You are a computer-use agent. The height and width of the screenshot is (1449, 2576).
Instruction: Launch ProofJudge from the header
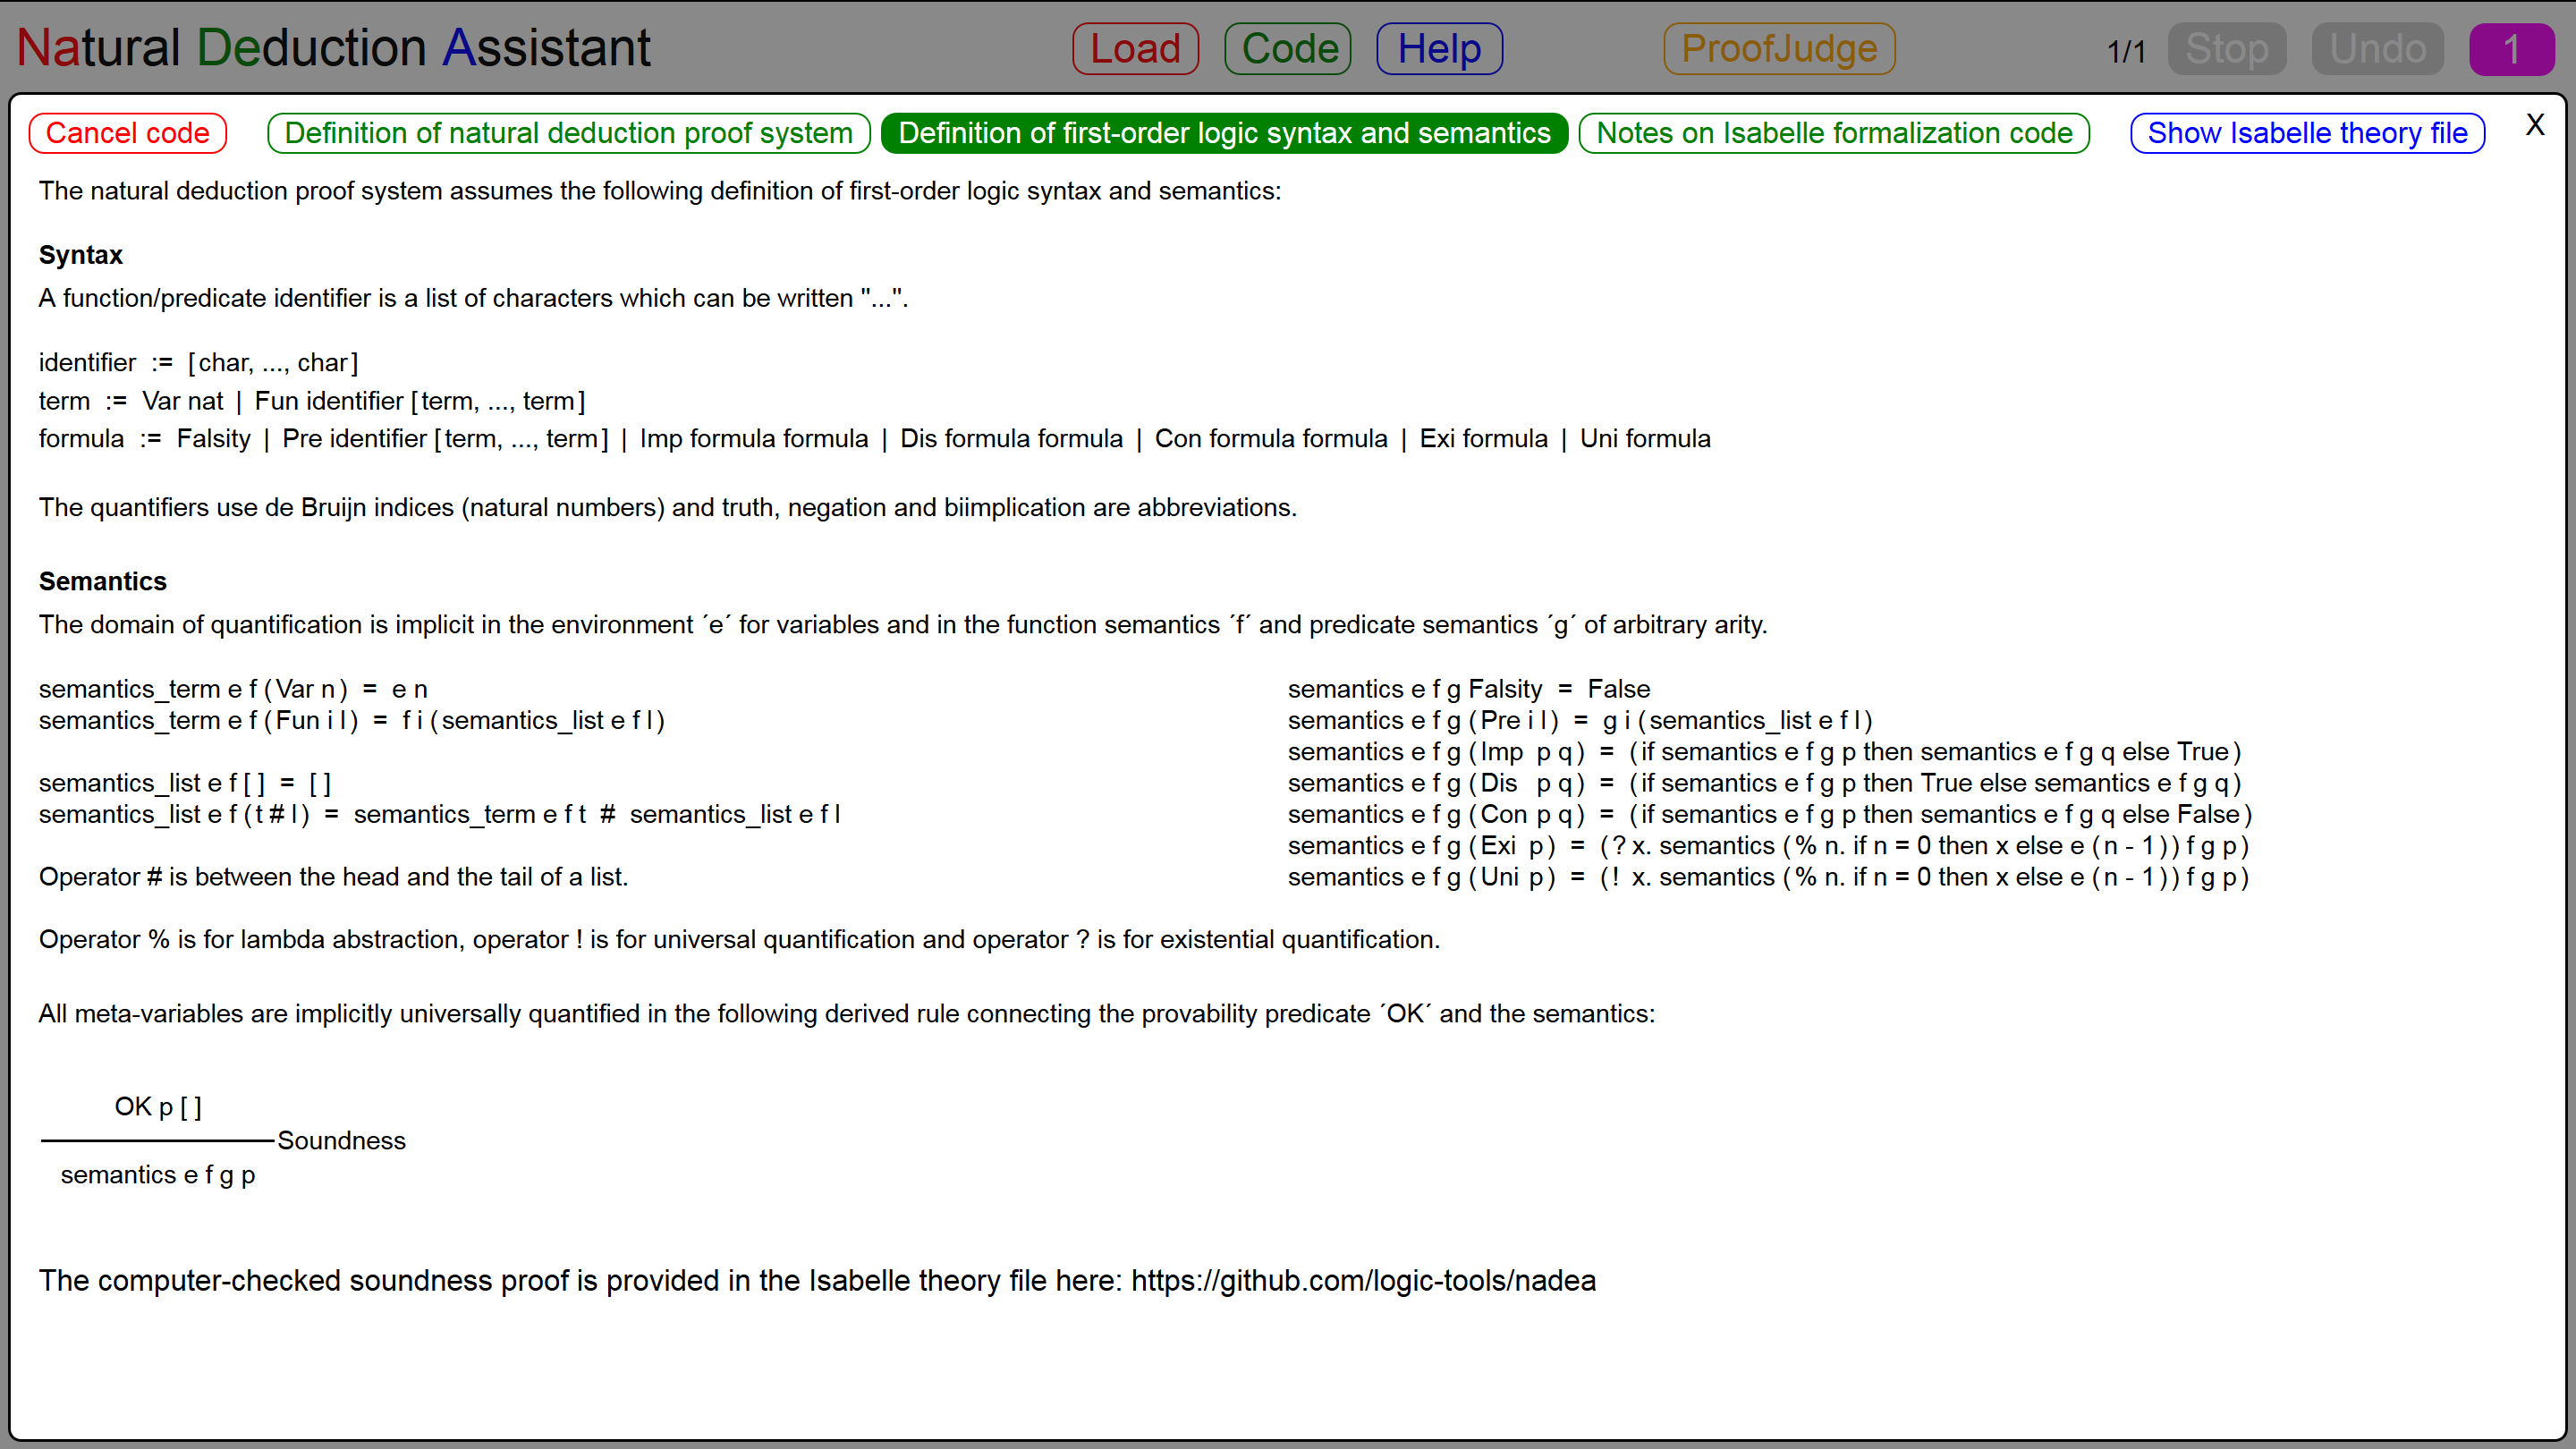[1779, 49]
